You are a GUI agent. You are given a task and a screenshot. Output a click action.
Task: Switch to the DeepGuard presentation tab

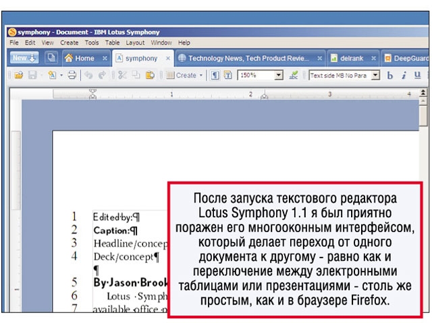tap(406, 58)
